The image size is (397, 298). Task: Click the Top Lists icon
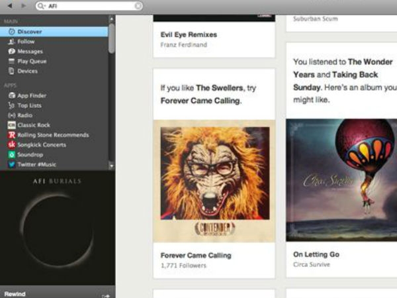pos(11,105)
